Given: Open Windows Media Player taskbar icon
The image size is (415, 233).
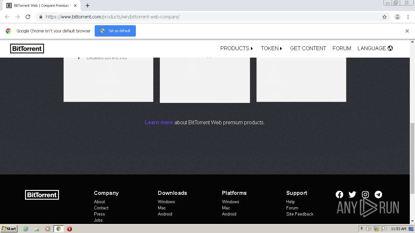Looking at the screenshot, I should (48, 229).
